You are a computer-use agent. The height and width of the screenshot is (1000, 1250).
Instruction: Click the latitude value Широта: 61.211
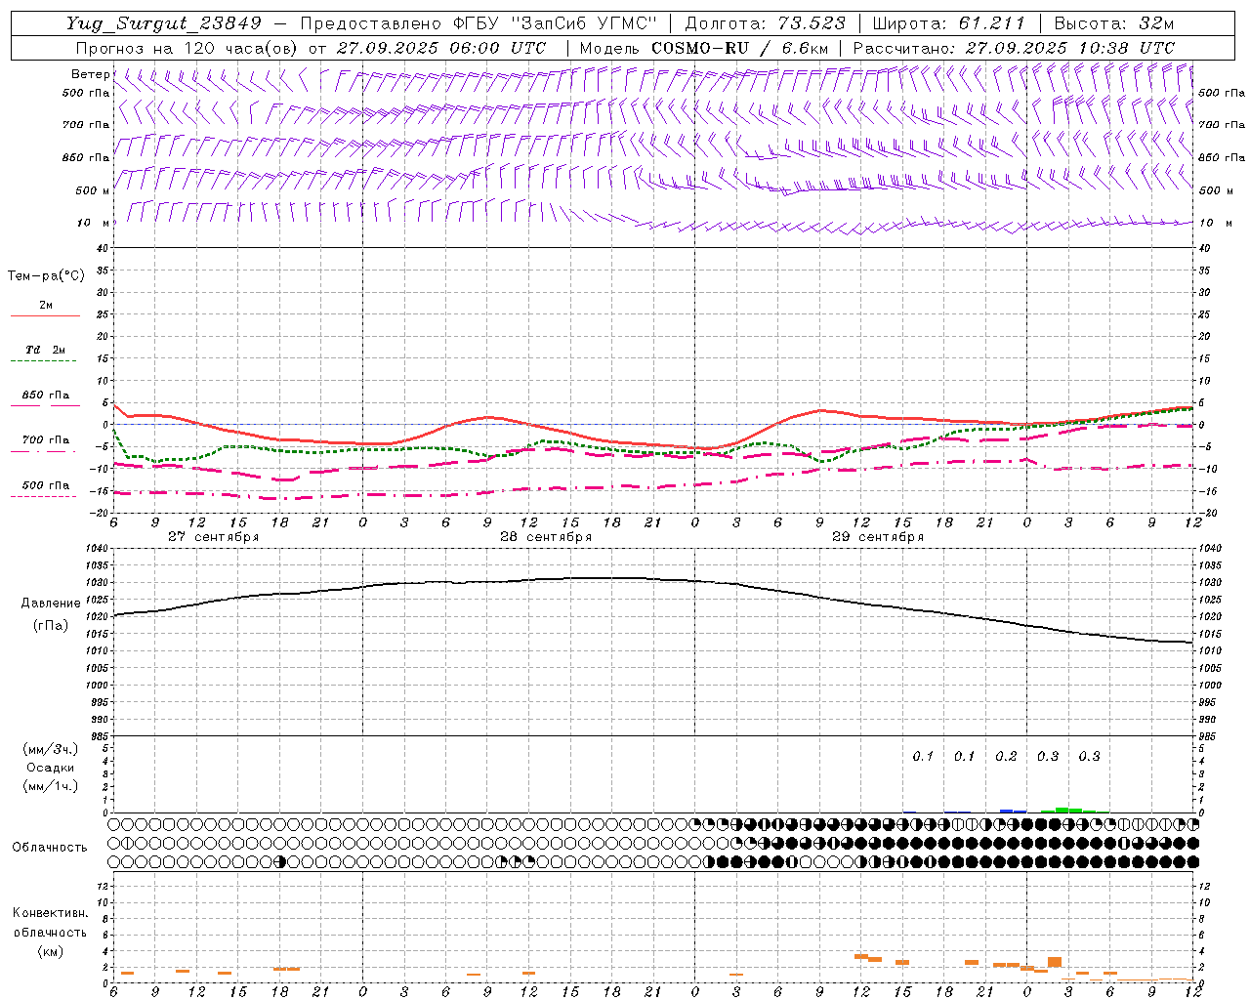(948, 23)
